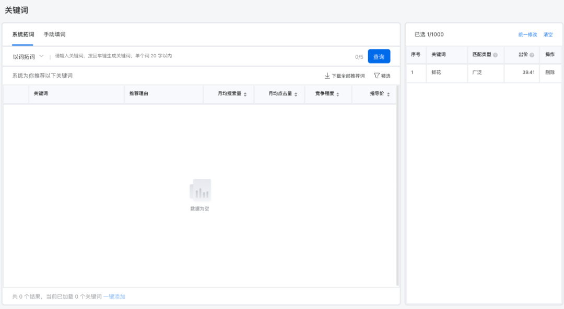Click the funnel filter icon for 筛选

(x=377, y=76)
